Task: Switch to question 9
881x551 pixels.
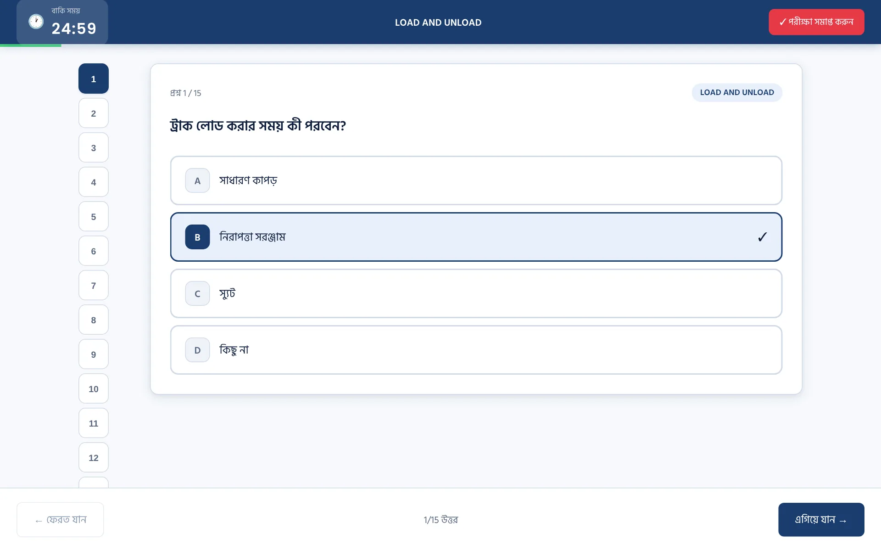Action: click(94, 354)
